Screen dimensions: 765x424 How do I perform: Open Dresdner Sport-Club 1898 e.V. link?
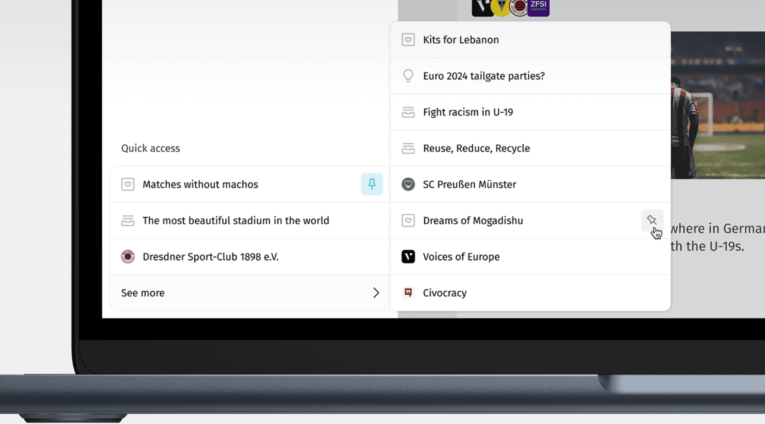click(211, 257)
